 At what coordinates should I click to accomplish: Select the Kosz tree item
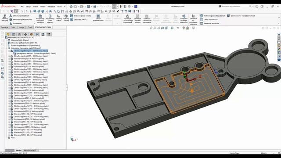pos(13,138)
